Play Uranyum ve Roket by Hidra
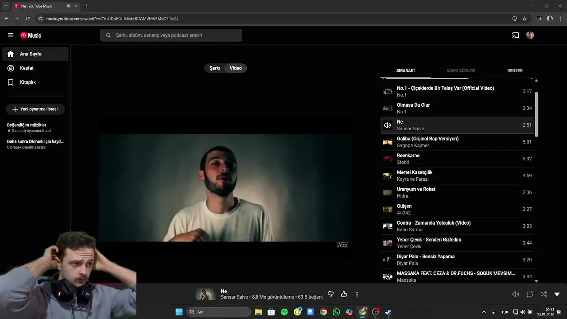This screenshot has height=319, width=567. [x=457, y=192]
